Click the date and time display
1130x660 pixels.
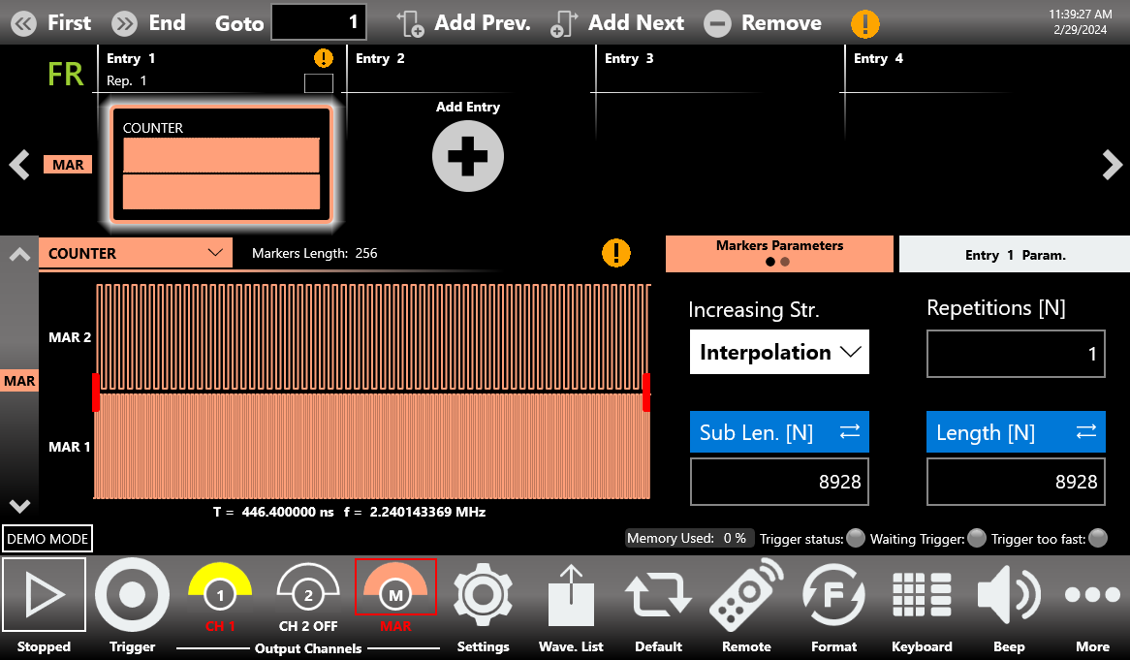[1080, 22]
